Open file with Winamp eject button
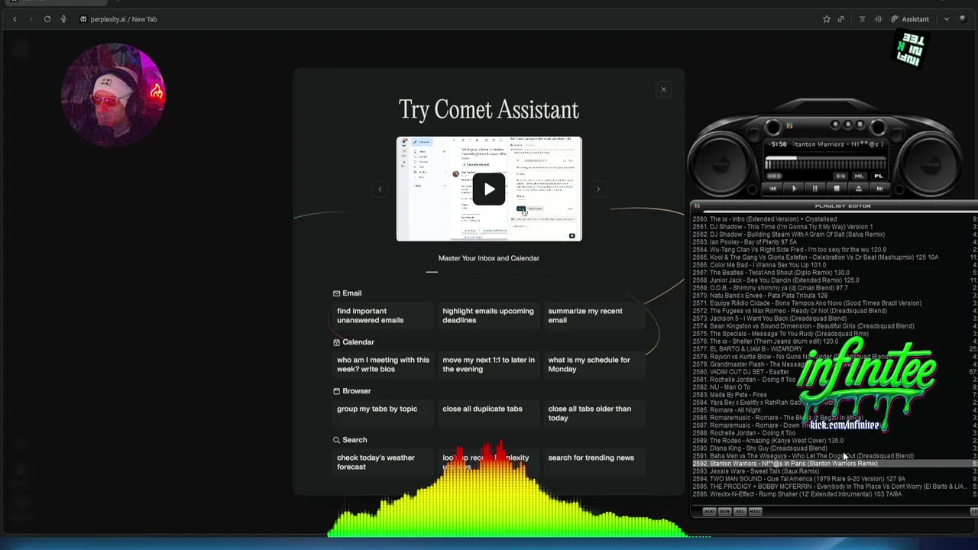The image size is (978, 550). [858, 189]
